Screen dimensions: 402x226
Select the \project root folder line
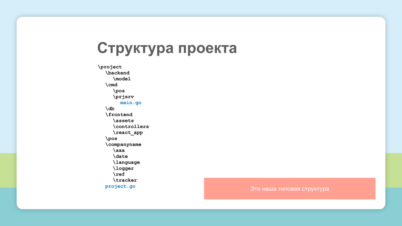[x=110, y=67]
